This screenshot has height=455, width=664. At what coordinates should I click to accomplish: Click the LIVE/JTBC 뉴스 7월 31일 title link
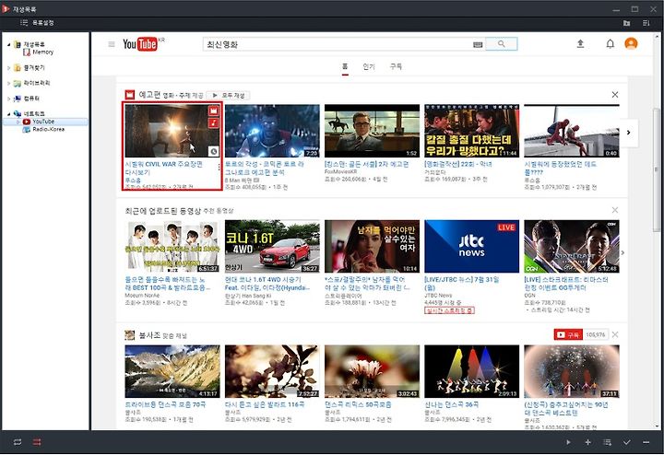462,284
